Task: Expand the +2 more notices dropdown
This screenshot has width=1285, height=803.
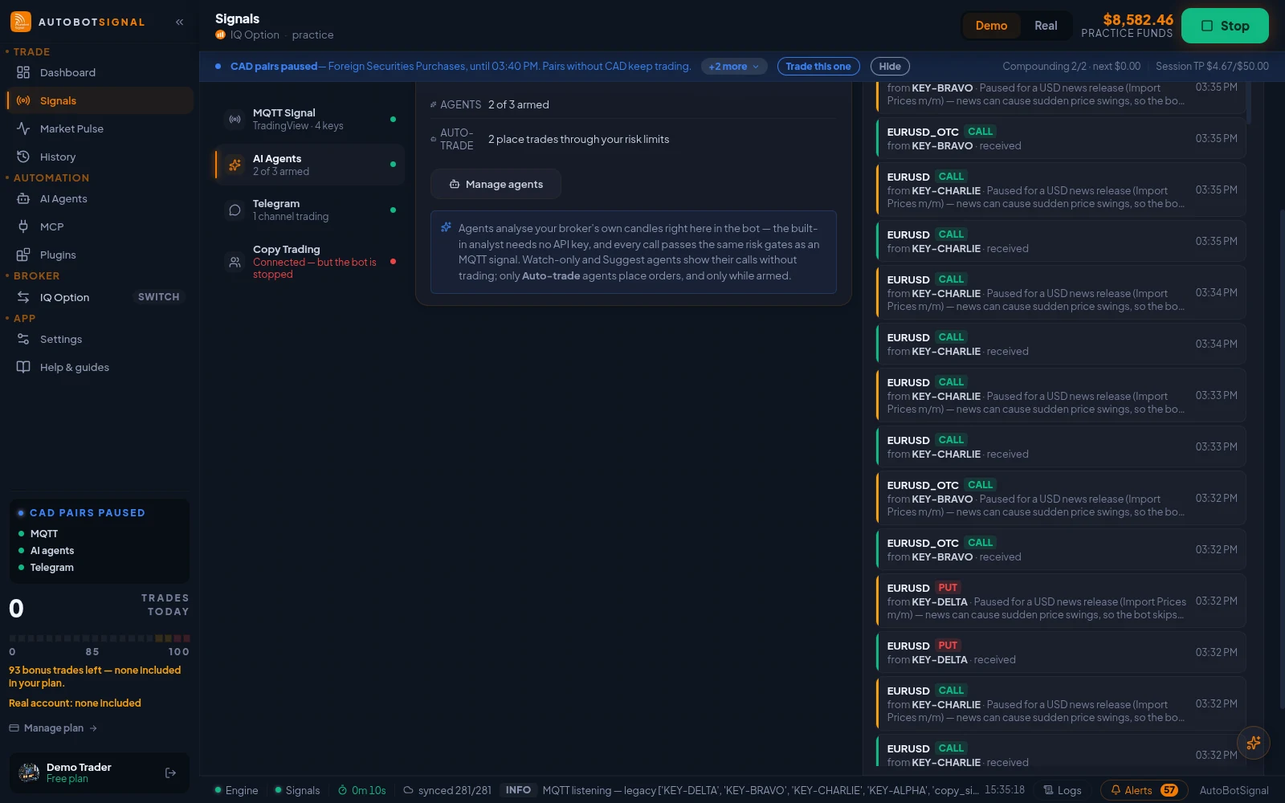Action: pyautogui.click(x=734, y=67)
